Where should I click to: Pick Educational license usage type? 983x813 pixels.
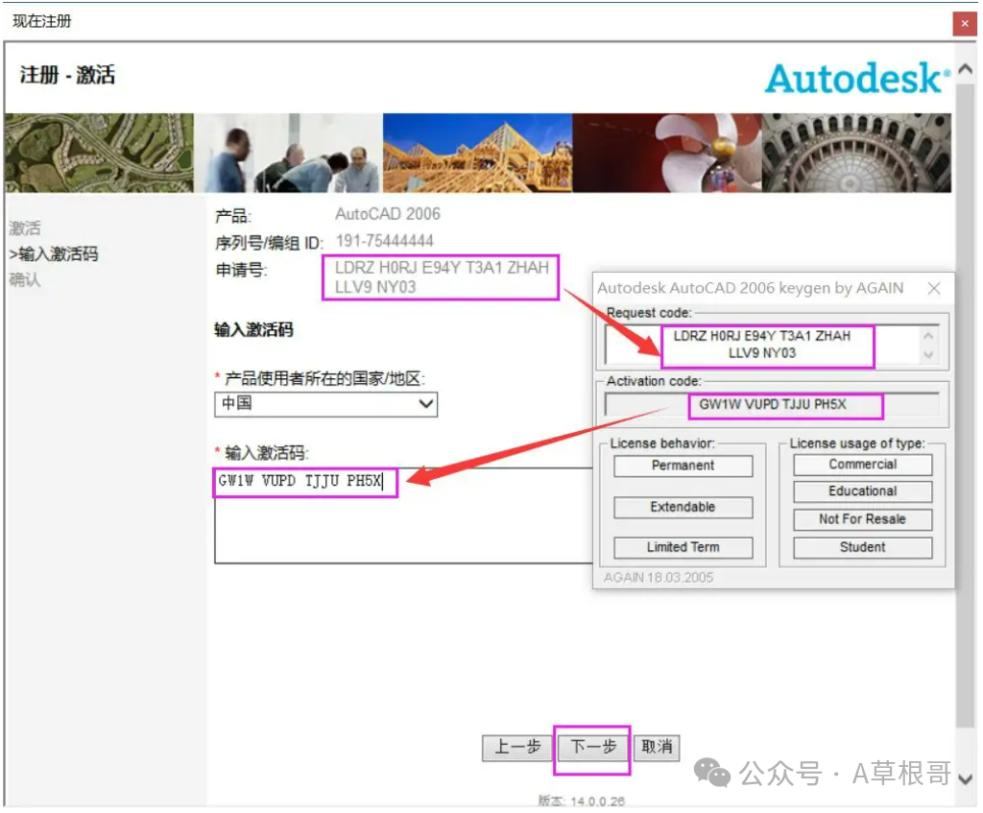[x=862, y=491]
